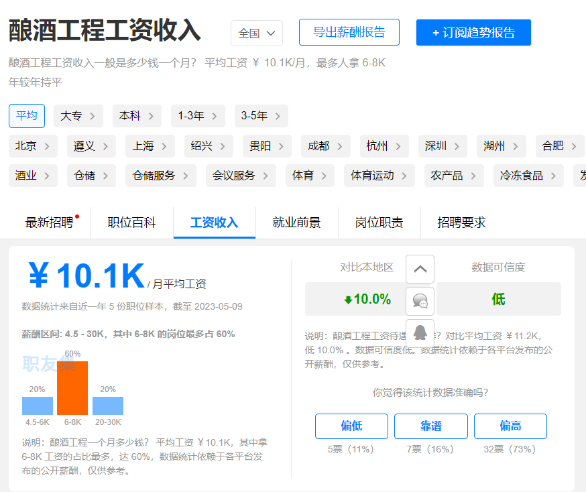Switch to the 就业前景 tab
Image resolution: width=586 pixels, height=492 pixels.
click(297, 223)
